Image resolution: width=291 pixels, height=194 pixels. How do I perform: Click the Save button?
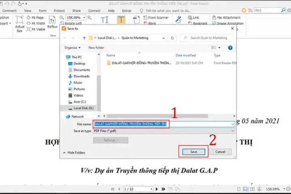click(x=194, y=152)
